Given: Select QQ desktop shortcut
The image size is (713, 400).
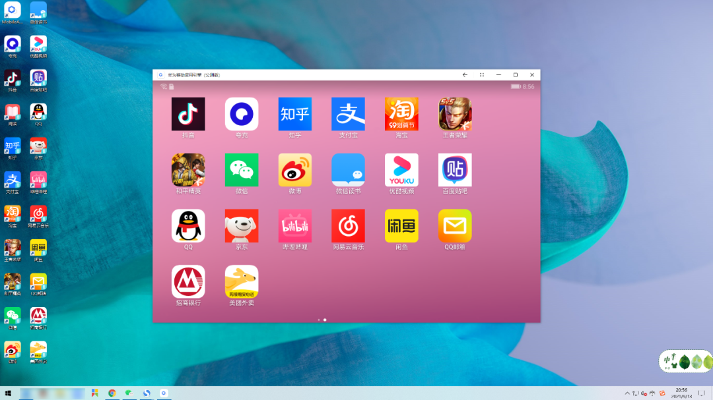Looking at the screenshot, I should (x=38, y=115).
